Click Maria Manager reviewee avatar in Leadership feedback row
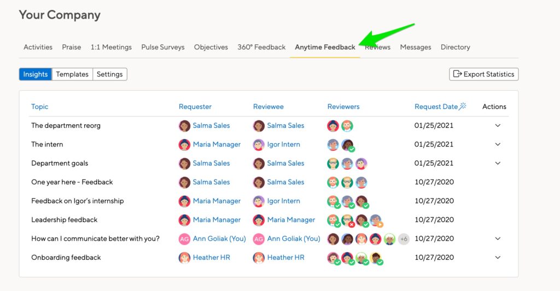The width and height of the screenshot is (560, 291). (x=259, y=220)
